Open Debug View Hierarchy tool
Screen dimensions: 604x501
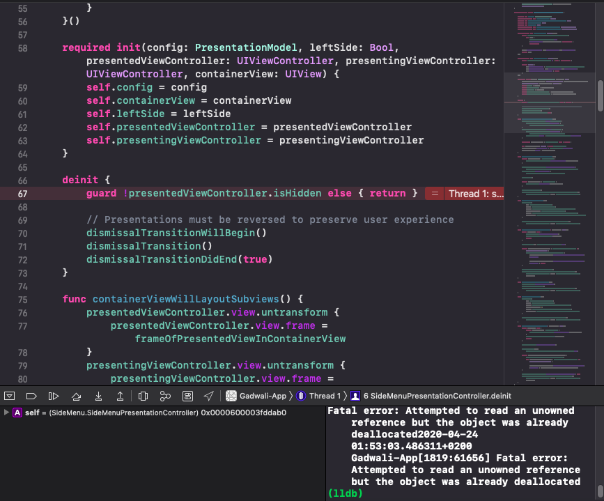pos(143,396)
